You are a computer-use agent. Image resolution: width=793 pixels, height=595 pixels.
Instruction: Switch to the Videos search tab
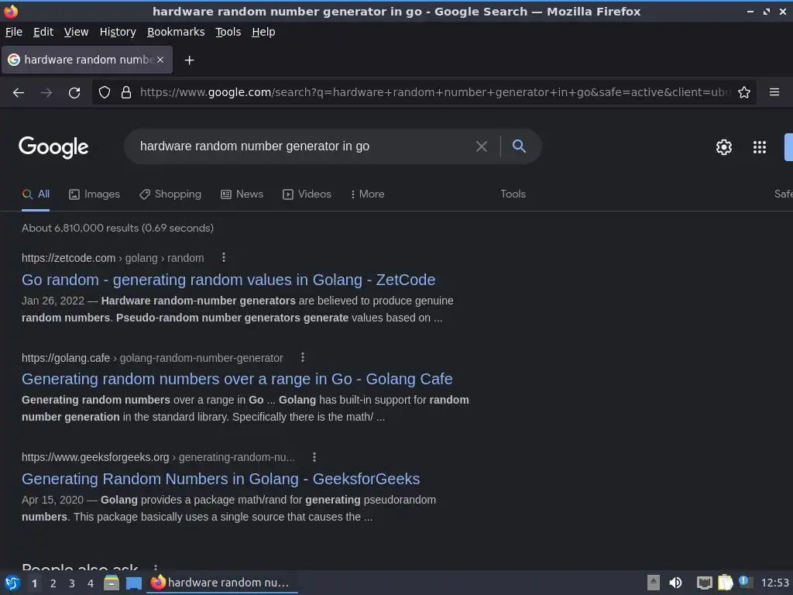(x=307, y=194)
